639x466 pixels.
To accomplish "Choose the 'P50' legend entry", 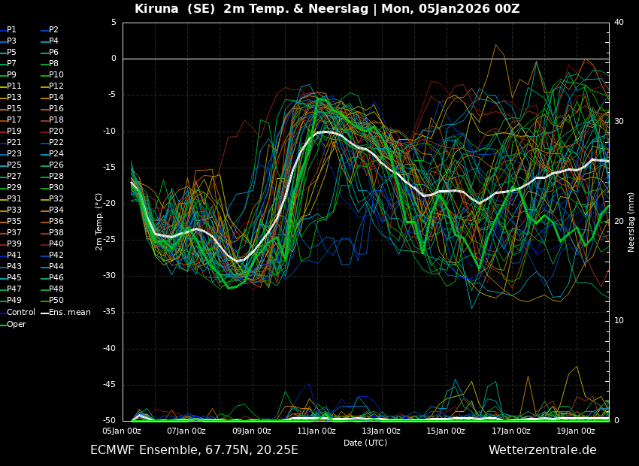I will point(52,300).
